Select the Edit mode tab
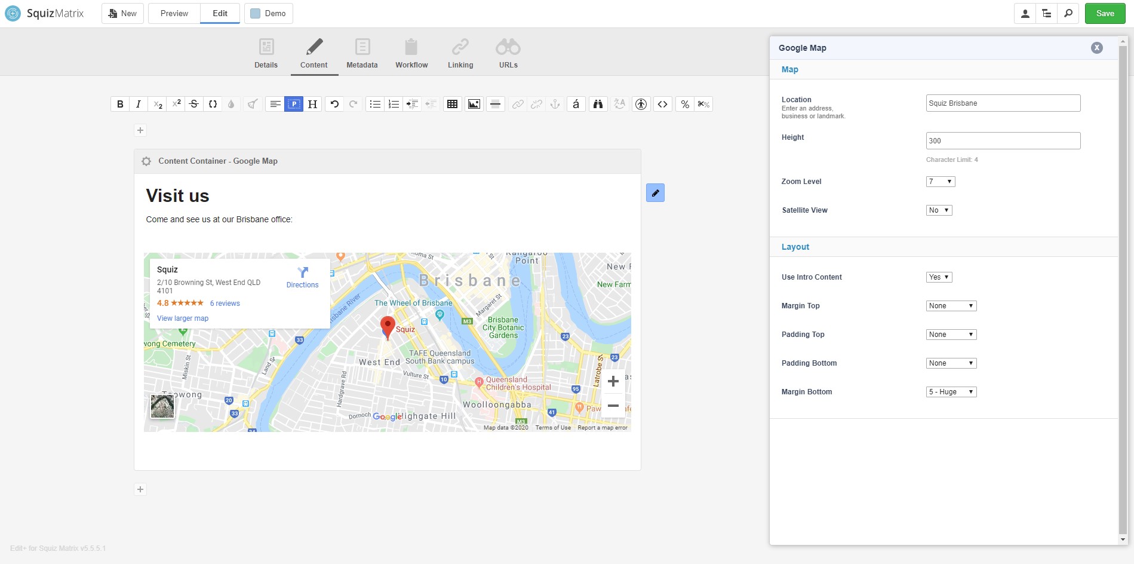The height and width of the screenshot is (564, 1134). click(220, 14)
